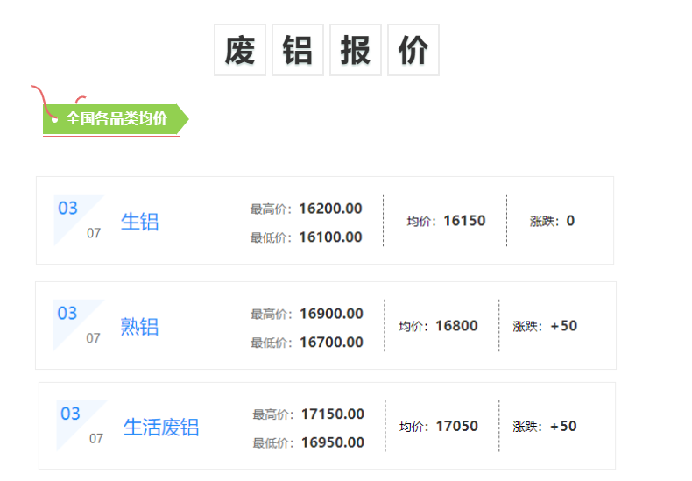The image size is (692, 481).
Task: Click the 废 character box in the title
Action: click(x=240, y=50)
